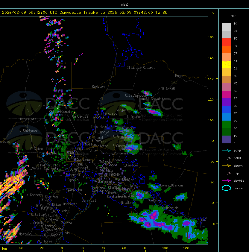Image resolution: width=249 pixels, height=252 pixels.
Task: Click the S_Francisco map label
Action: pos(107,113)
